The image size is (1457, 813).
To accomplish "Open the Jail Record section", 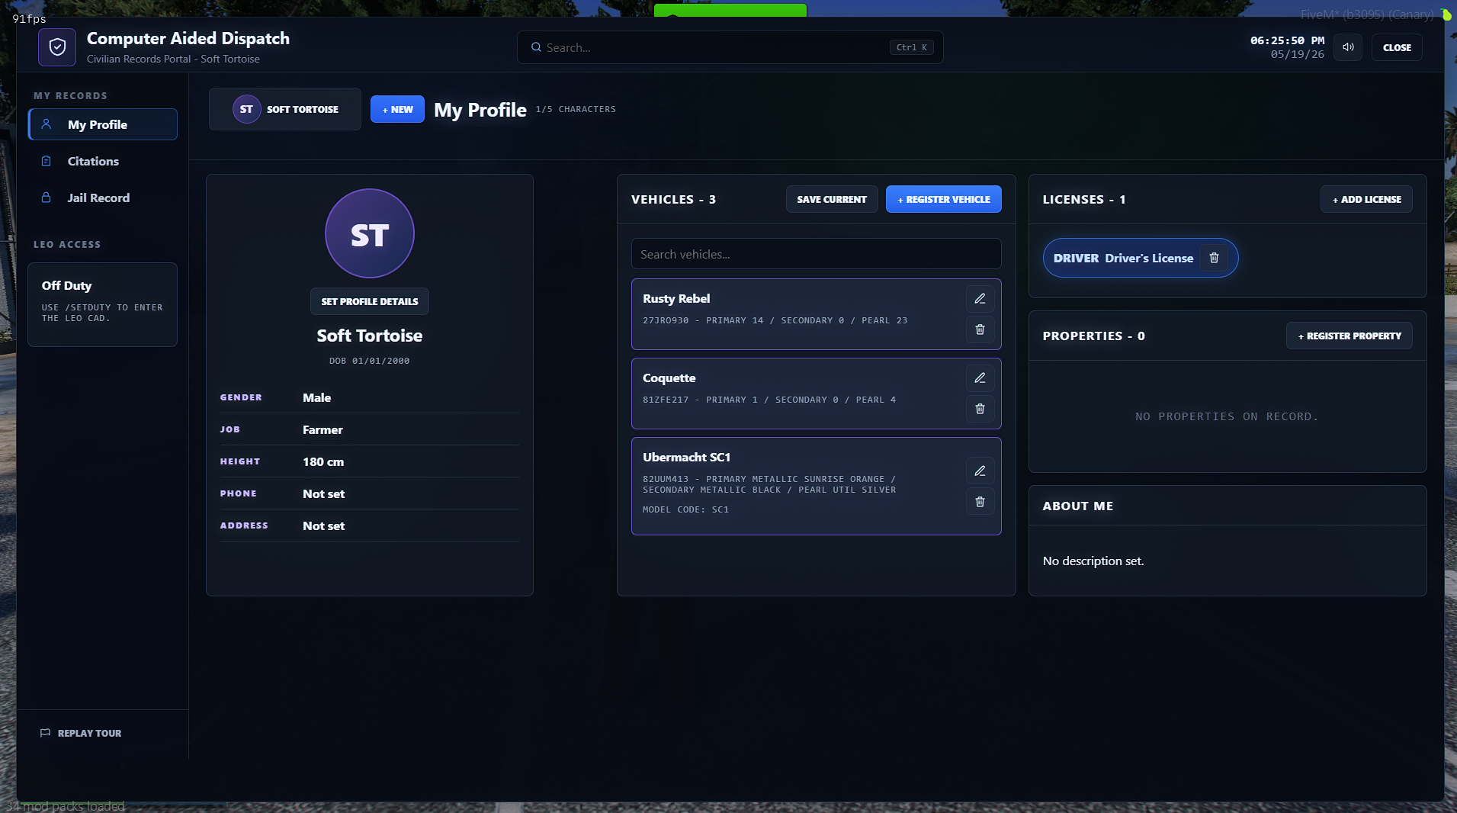I will coord(103,198).
